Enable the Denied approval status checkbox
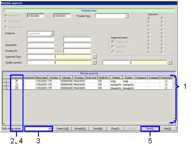Image resolution: width=195 pixels, height=146 pixels. tap(113, 52)
